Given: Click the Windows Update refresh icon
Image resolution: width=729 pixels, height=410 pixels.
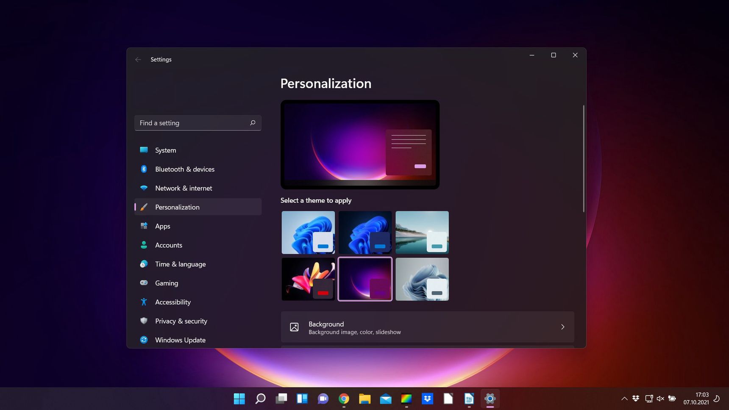Looking at the screenshot, I should coord(144,340).
